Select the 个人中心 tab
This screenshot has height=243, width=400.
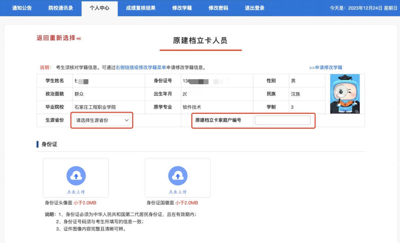[x=99, y=8]
